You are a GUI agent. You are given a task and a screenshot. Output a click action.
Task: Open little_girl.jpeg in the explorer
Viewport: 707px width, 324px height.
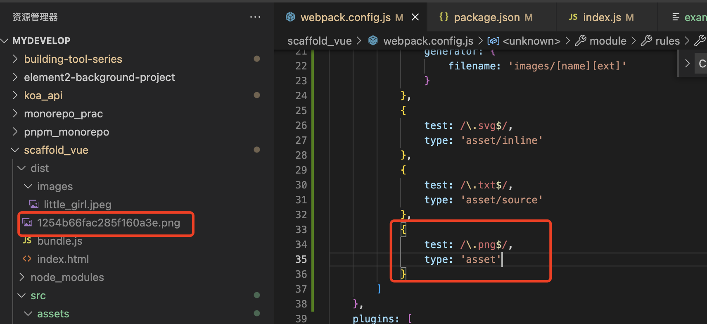click(78, 204)
